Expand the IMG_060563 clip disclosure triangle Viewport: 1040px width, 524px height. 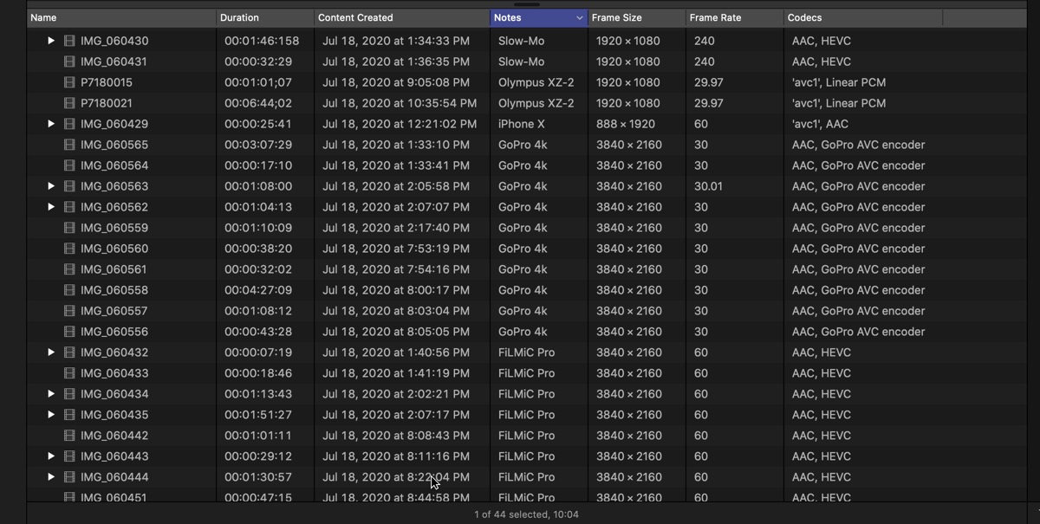coord(51,186)
